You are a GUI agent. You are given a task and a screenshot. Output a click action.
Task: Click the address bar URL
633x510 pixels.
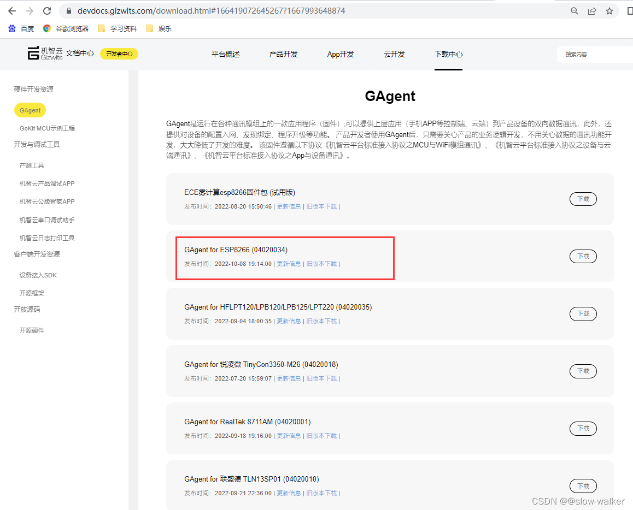click(x=211, y=11)
